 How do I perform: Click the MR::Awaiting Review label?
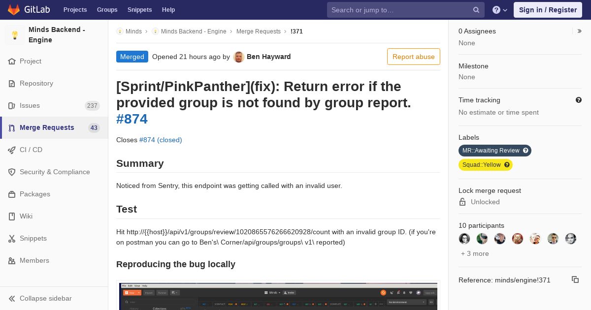(491, 151)
